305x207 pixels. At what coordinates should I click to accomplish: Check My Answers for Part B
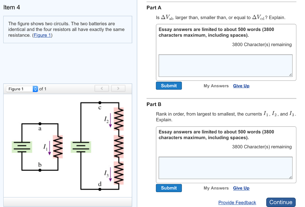point(216,188)
